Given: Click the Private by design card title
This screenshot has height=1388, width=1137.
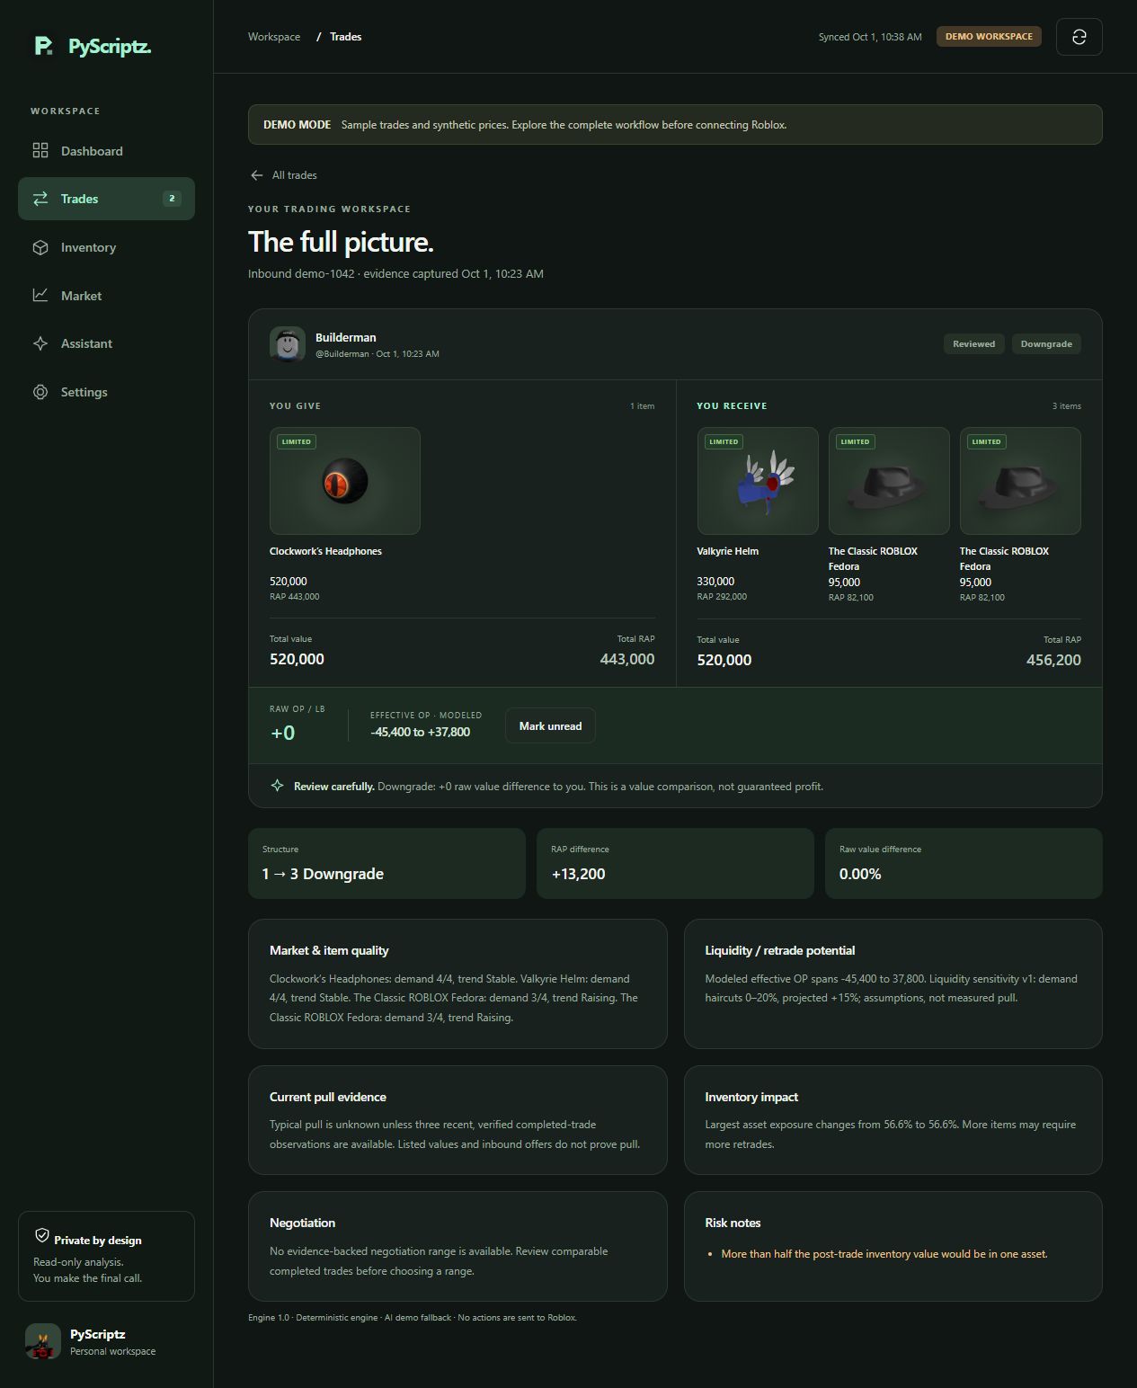Looking at the screenshot, I should (x=98, y=1240).
